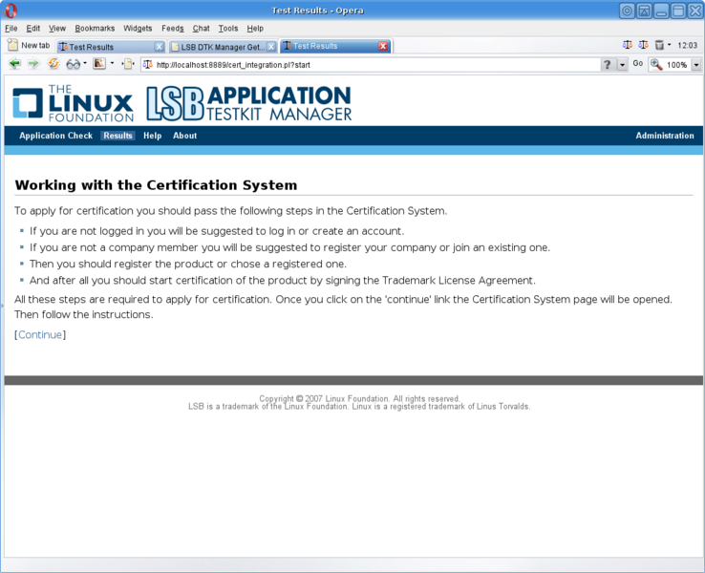Expand the glasses view mode dropdown arrow

click(x=85, y=64)
